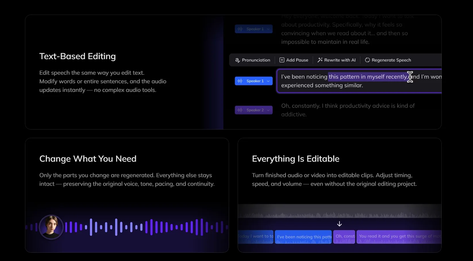This screenshot has width=473, height=261.
Task: Select the "I've been noticing this patt" timeline clip
Action: [x=303, y=237]
